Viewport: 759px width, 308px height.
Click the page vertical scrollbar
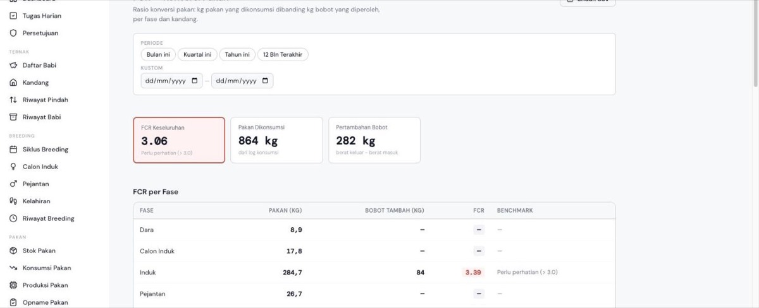755,44
